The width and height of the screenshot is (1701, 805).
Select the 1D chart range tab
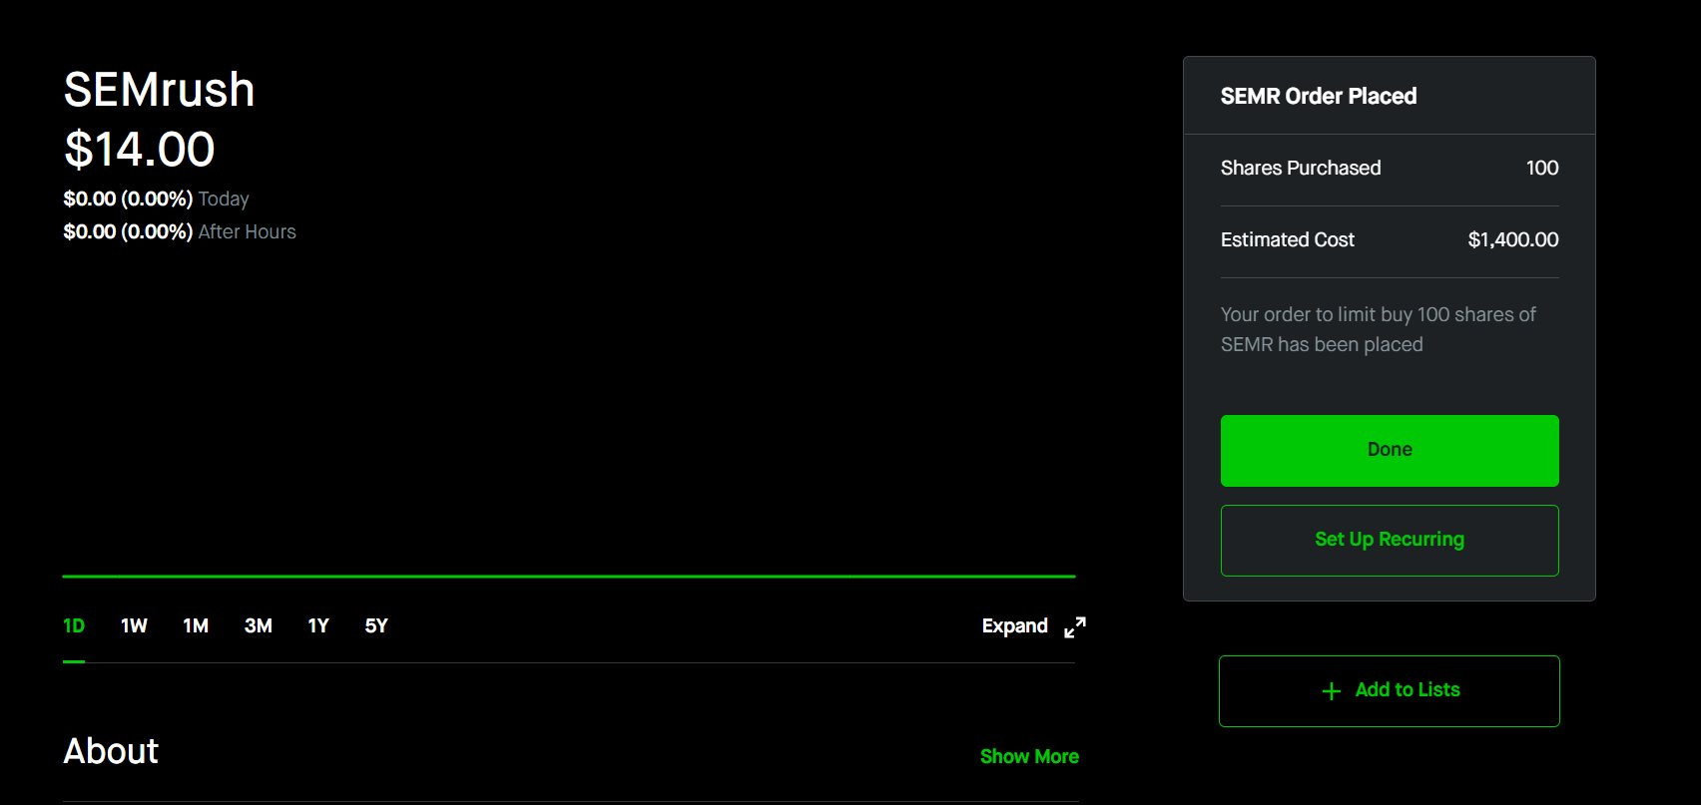pos(74,626)
